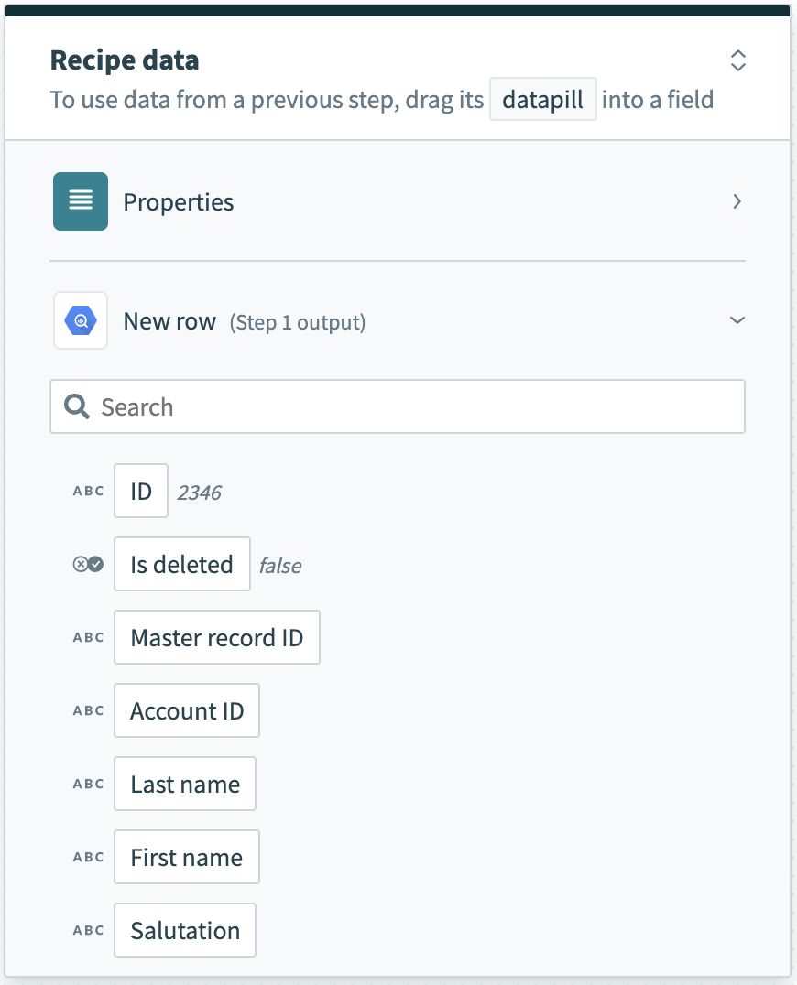Image resolution: width=797 pixels, height=985 pixels.
Task: Choose the Salutation datapill
Action: click(x=185, y=931)
